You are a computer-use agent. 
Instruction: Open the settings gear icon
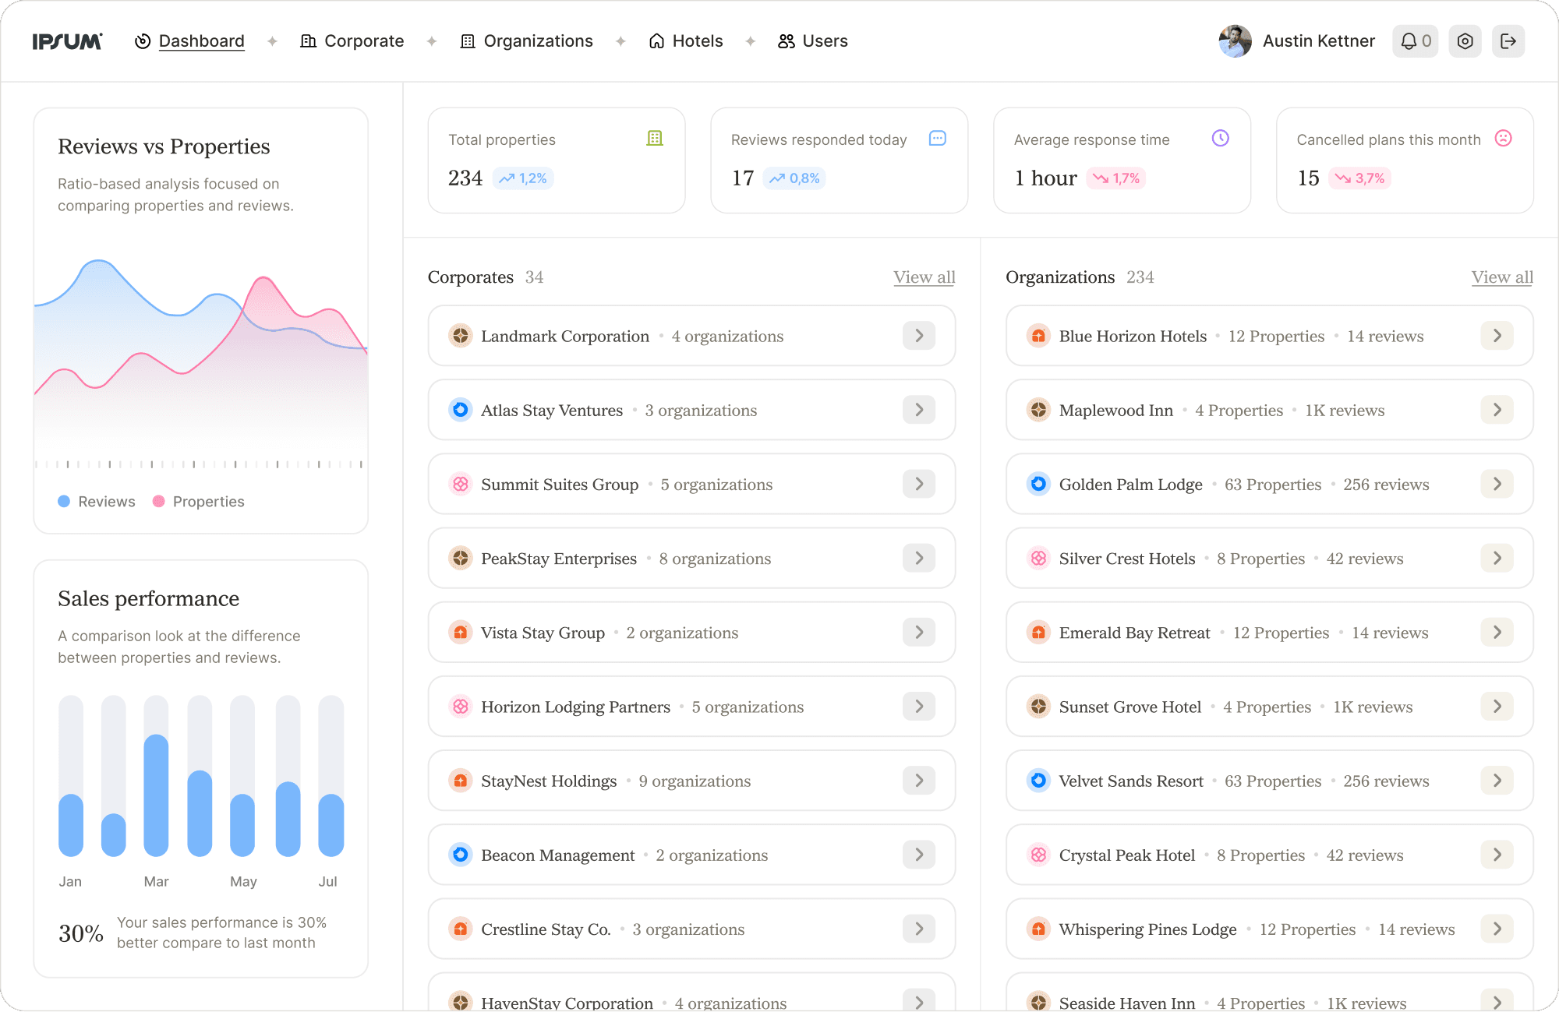click(x=1465, y=41)
